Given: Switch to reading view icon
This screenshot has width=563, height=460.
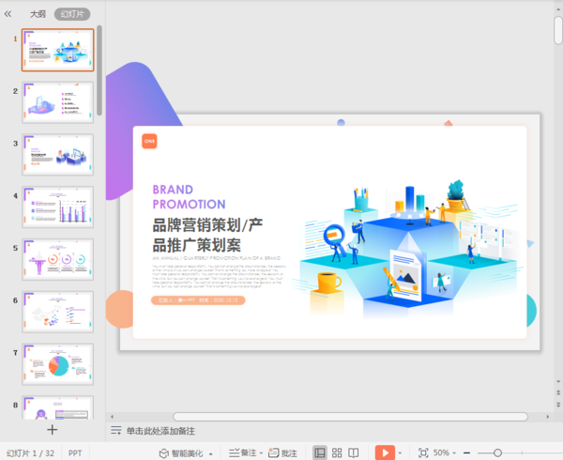Looking at the screenshot, I should tap(354, 452).
